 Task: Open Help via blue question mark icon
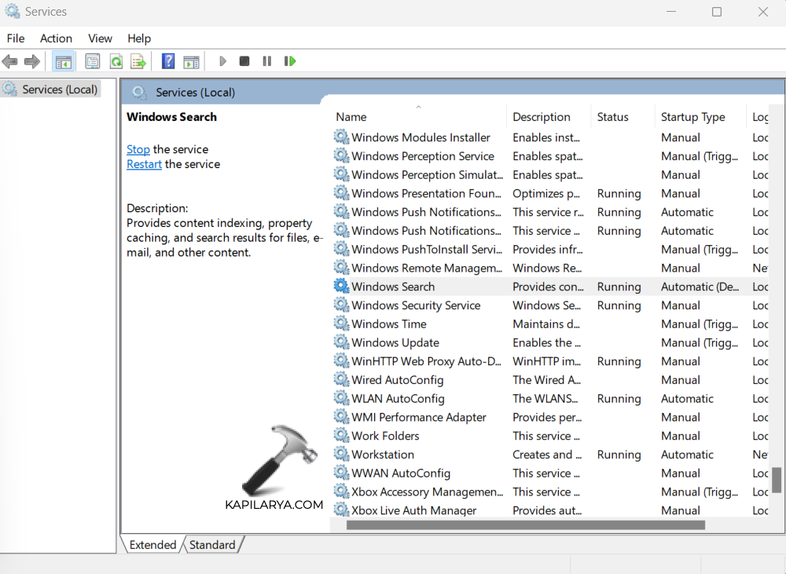[167, 61]
